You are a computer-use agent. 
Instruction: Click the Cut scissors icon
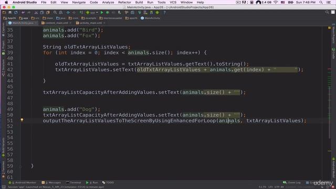tap(36, 13)
